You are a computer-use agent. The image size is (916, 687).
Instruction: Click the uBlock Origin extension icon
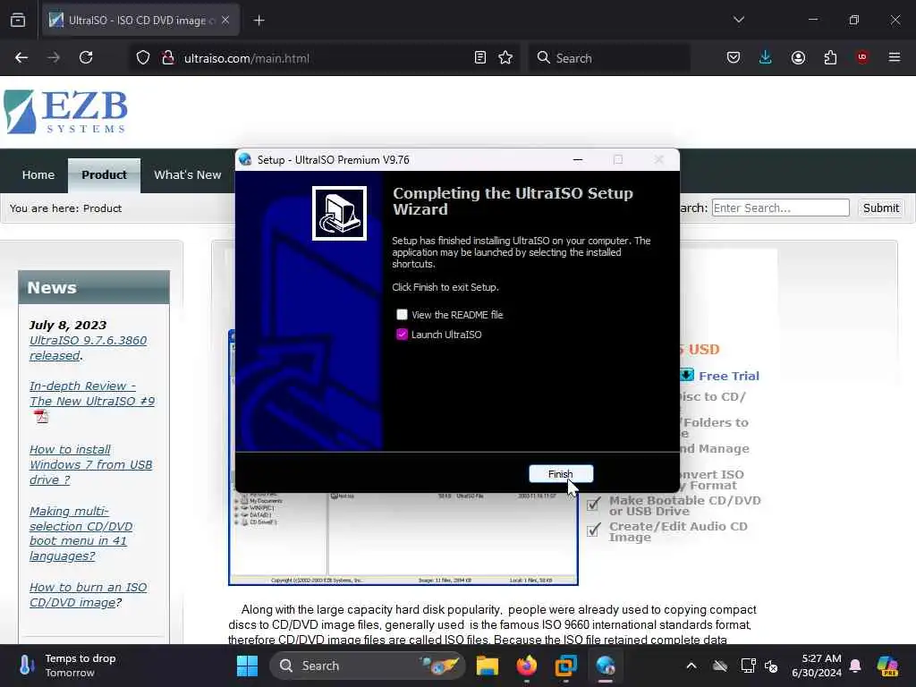click(862, 57)
